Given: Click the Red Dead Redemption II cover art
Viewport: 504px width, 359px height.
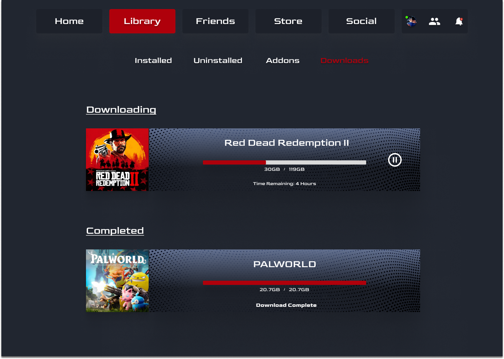Looking at the screenshot, I should click(x=117, y=160).
